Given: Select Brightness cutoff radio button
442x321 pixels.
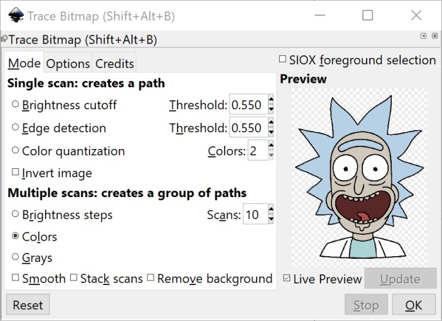Looking at the screenshot, I should pos(15,104).
